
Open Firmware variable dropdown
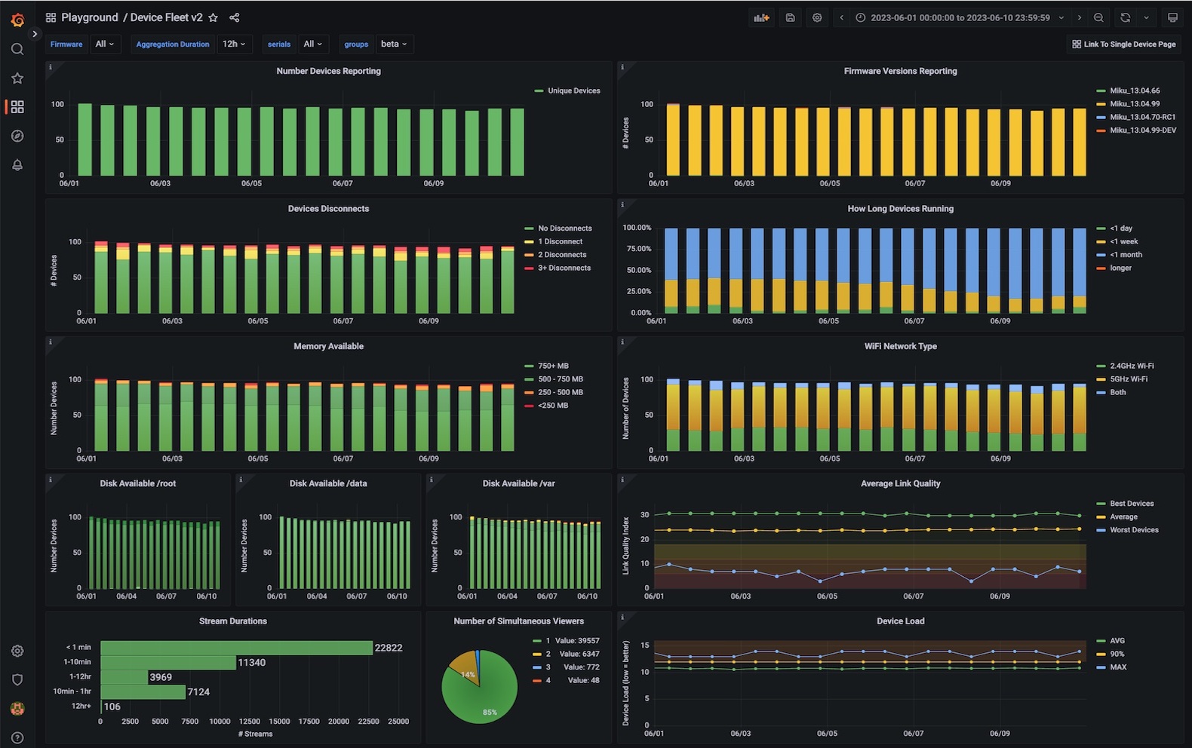105,44
